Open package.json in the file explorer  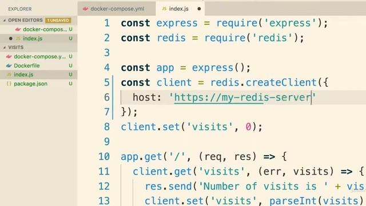[x=30, y=84]
